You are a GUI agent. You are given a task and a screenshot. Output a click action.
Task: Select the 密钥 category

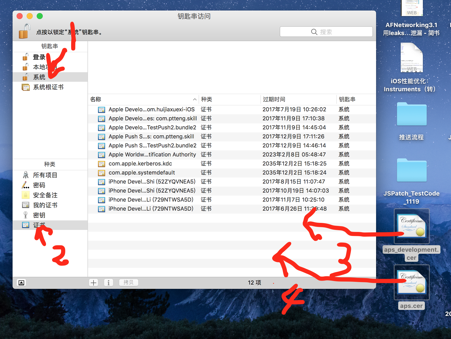point(39,215)
